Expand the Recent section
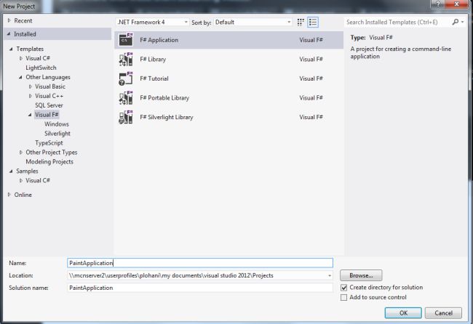Viewport: 473px width, 324px height. pyautogui.click(x=9, y=21)
